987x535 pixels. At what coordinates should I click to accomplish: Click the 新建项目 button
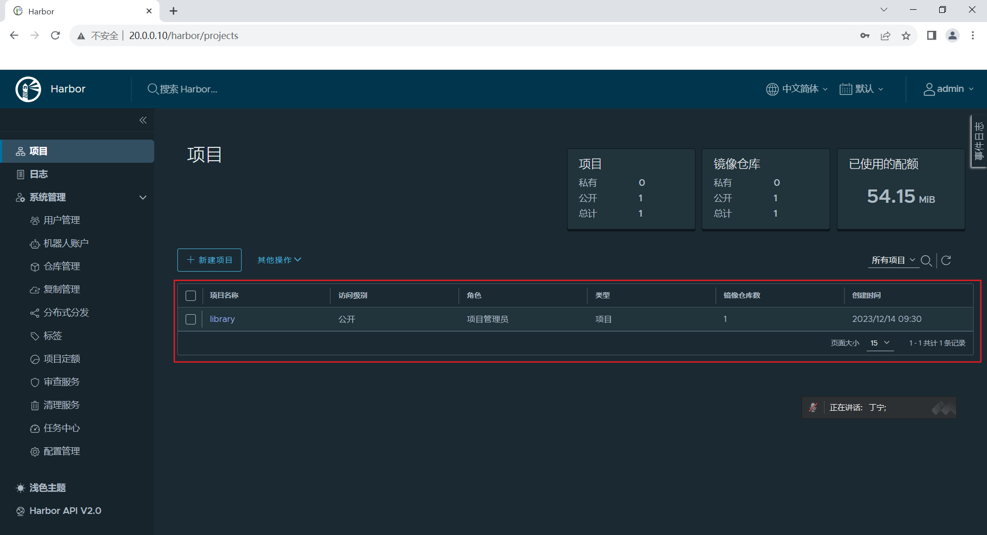pyautogui.click(x=209, y=260)
